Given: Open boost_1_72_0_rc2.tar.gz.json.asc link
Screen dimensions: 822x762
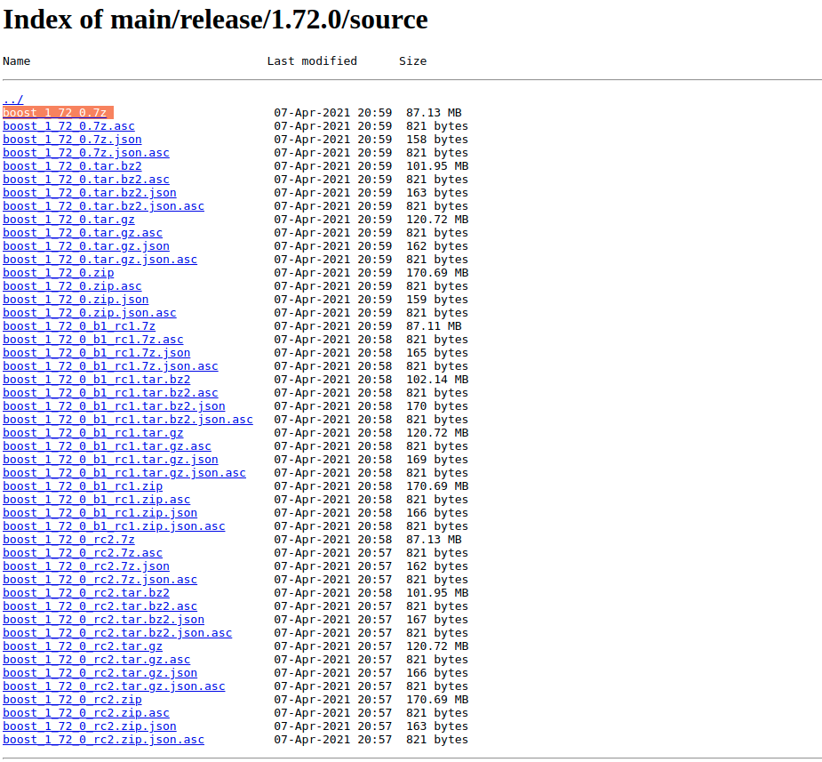Looking at the screenshot, I should (114, 686).
